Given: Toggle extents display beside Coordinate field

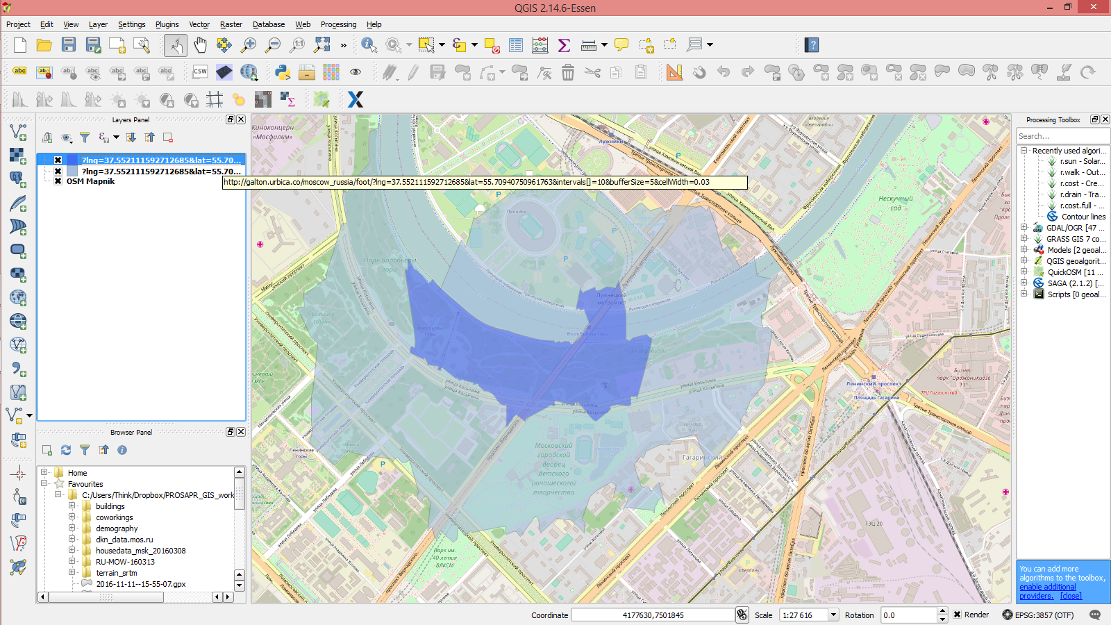Looking at the screenshot, I should pyautogui.click(x=742, y=615).
